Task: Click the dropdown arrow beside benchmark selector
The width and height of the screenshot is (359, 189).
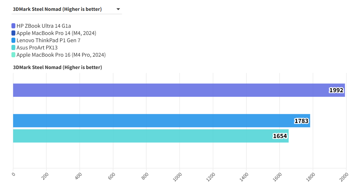Action: pyautogui.click(x=118, y=9)
